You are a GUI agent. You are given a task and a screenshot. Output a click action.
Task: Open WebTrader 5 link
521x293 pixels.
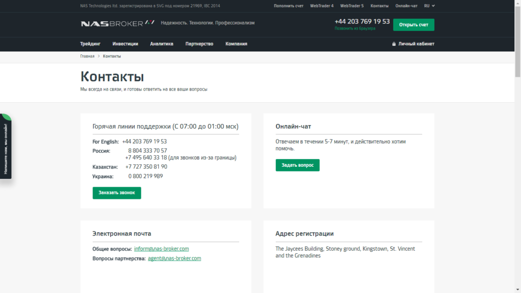[352, 6]
